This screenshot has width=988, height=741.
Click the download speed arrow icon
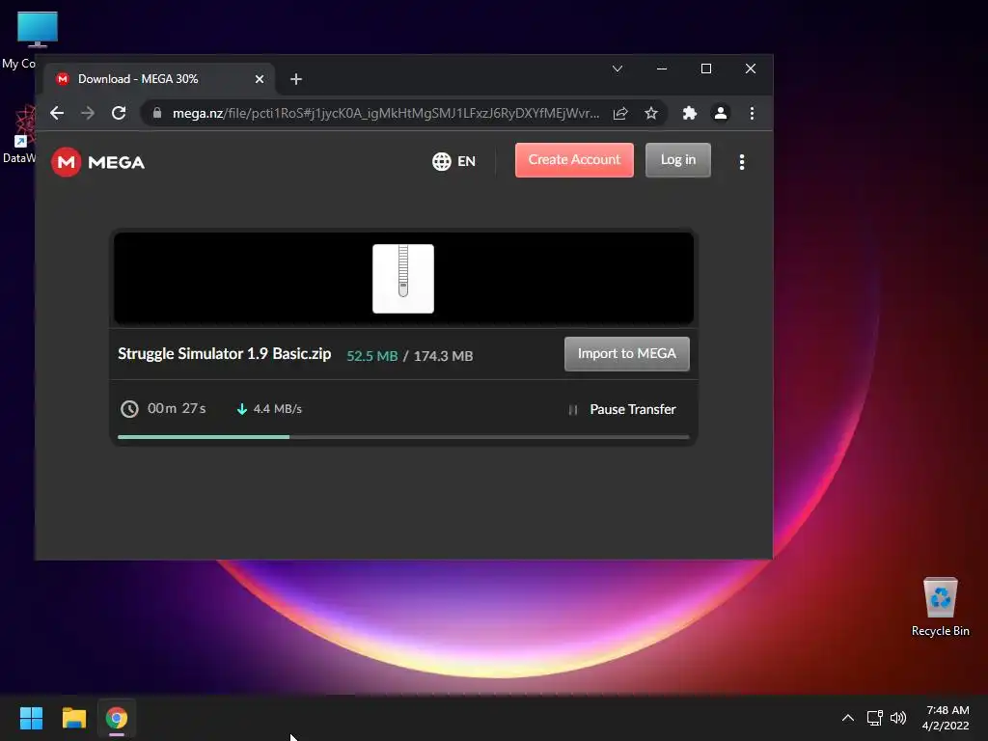click(241, 409)
